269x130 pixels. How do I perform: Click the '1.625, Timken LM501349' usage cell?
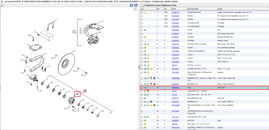tap(226, 78)
